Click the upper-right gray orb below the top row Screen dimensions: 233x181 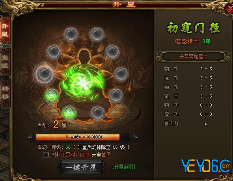coord(112,52)
